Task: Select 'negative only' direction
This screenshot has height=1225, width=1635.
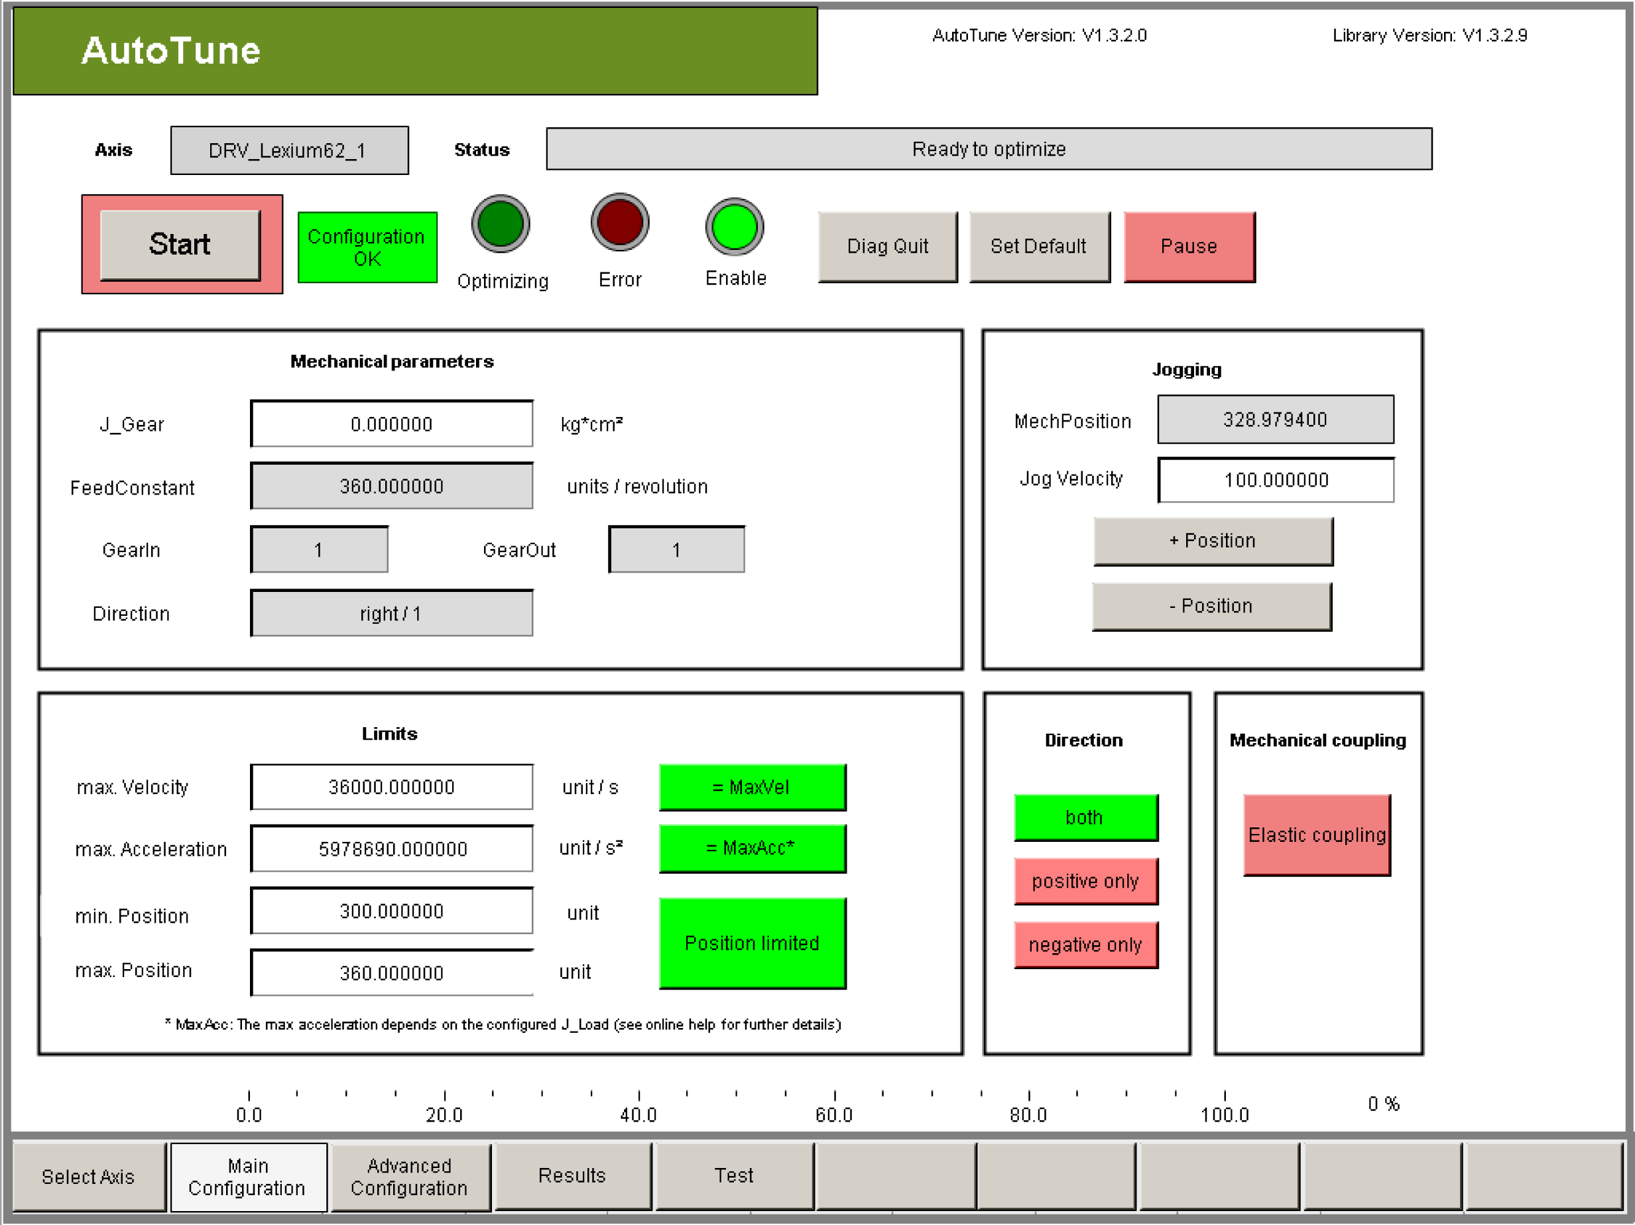Action: click(x=1085, y=944)
